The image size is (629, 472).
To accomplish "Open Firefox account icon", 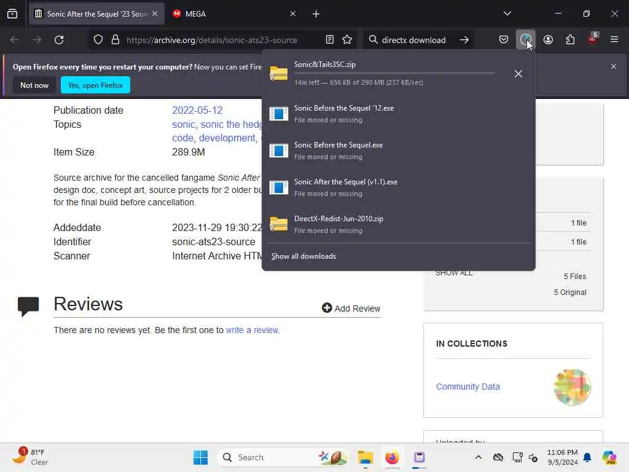I will (548, 40).
